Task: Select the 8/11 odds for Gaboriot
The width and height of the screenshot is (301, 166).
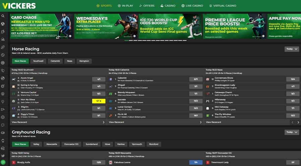Action: coord(196,79)
